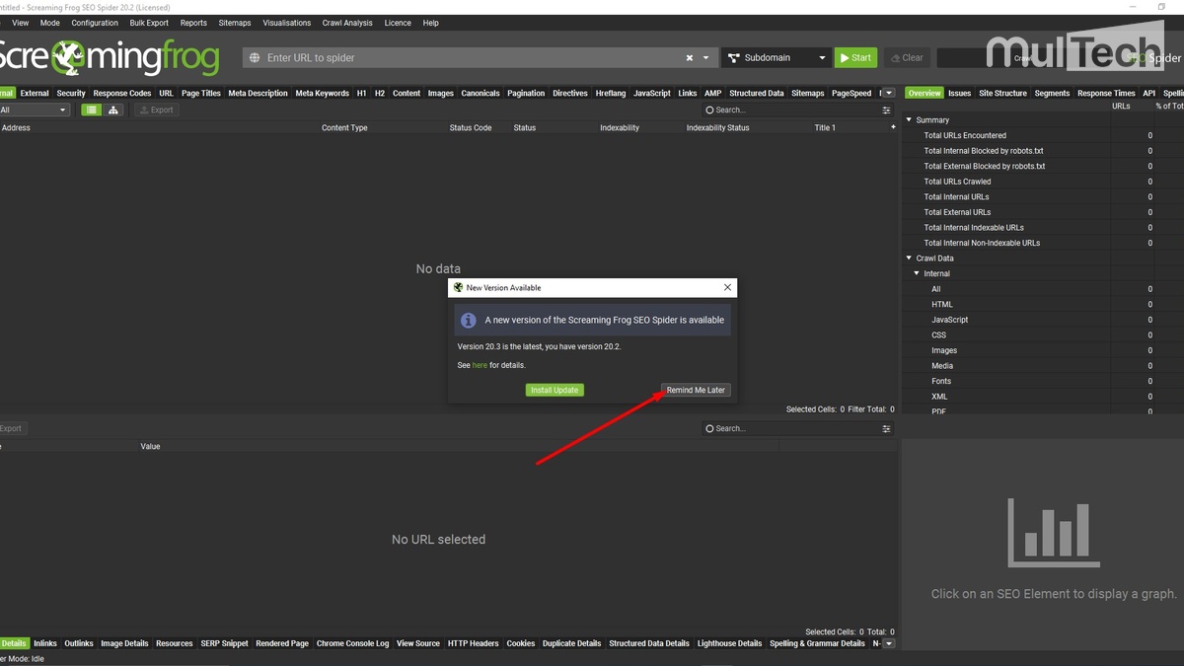Switch to list view icon
This screenshot has height=666, width=1184.
[91, 111]
